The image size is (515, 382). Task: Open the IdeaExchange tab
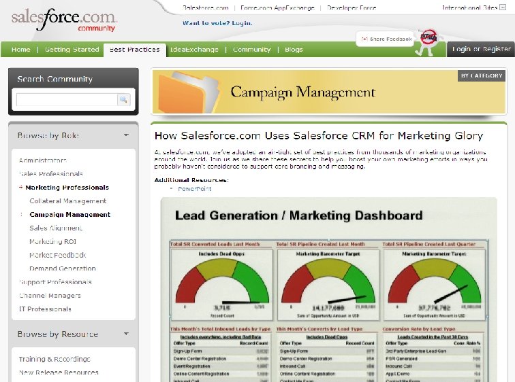point(194,50)
